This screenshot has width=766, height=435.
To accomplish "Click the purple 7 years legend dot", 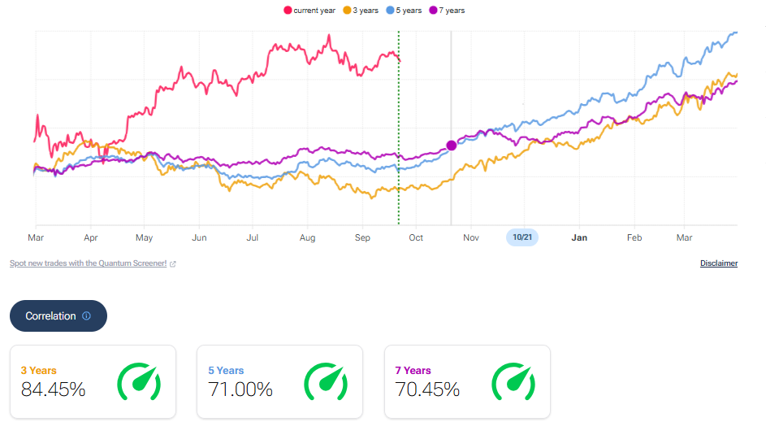I will tap(434, 11).
